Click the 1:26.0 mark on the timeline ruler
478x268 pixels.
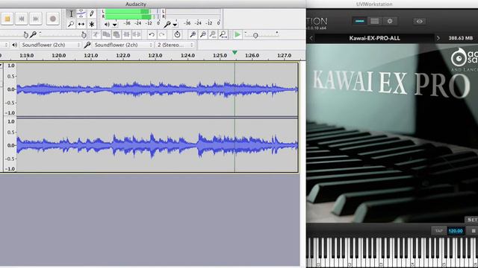(252, 56)
